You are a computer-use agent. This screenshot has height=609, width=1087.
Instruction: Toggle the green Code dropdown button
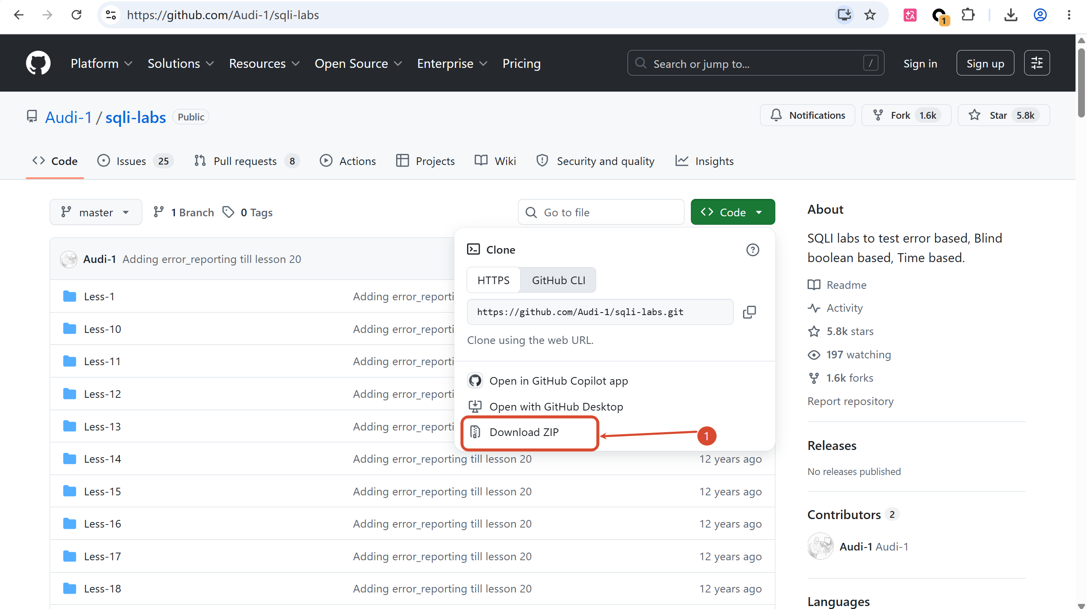733,212
